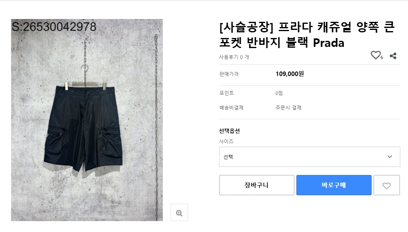
Task: Open the 사용후기 0 개 reviews link
Action: [x=234, y=57]
